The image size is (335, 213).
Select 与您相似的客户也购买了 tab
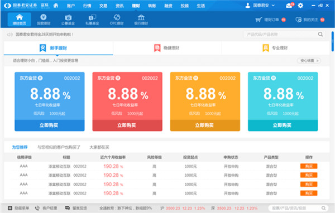click(x=59, y=147)
